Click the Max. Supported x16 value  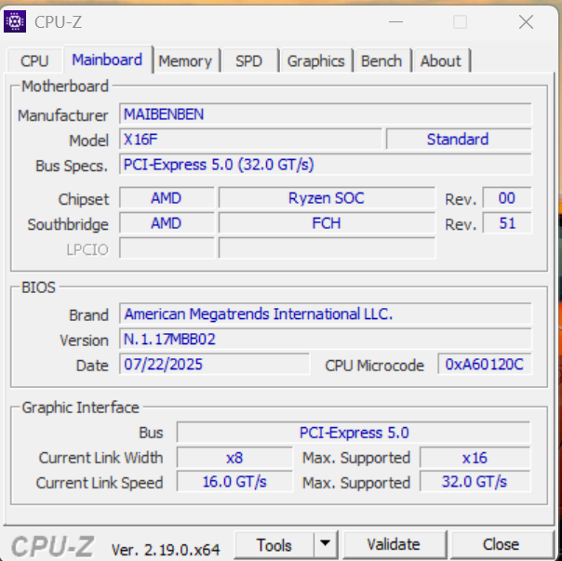pyautogui.click(x=475, y=458)
